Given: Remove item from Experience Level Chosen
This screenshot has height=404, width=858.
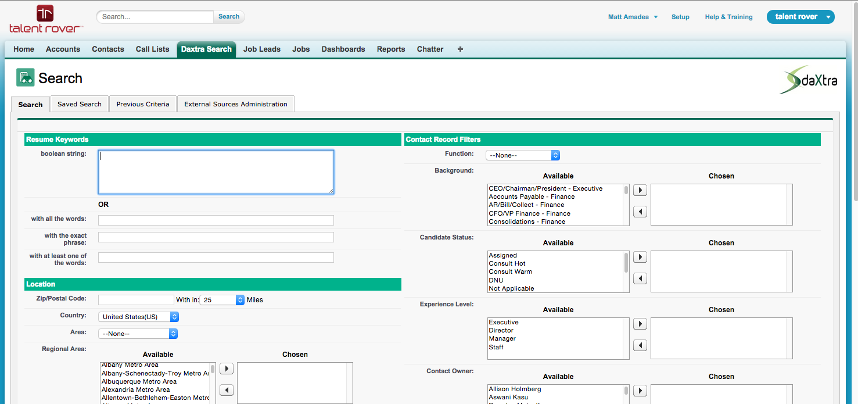Looking at the screenshot, I should click(x=640, y=345).
